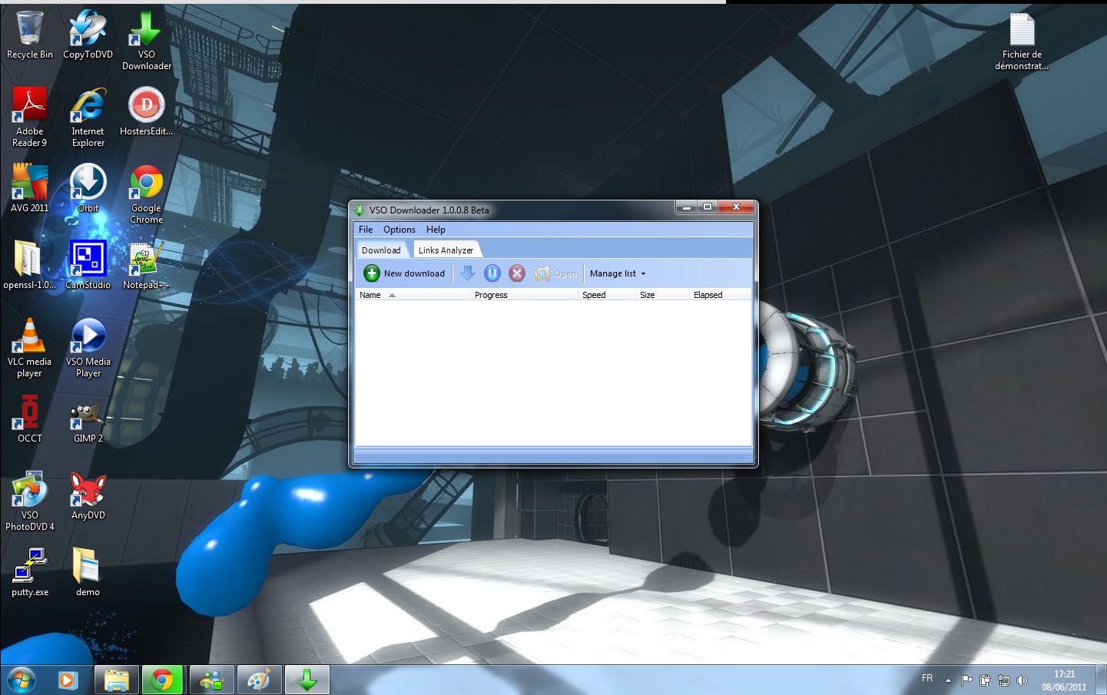Open the Windows Start menu
This screenshot has height=695, width=1107.
pos(21,680)
